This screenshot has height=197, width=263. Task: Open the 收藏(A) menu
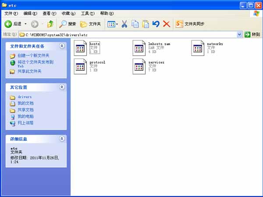pos(68,14)
